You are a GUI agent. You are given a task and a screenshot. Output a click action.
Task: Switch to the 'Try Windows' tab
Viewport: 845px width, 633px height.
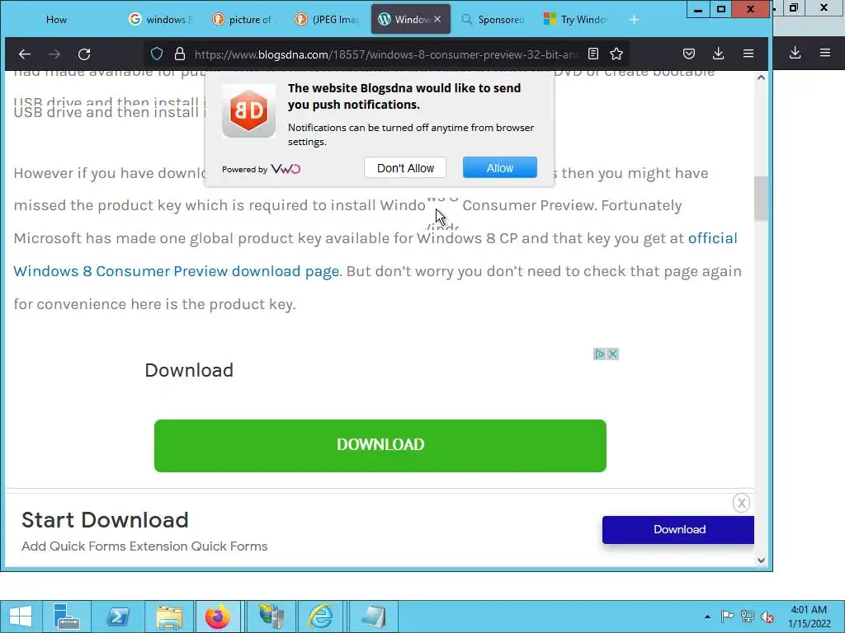click(577, 20)
